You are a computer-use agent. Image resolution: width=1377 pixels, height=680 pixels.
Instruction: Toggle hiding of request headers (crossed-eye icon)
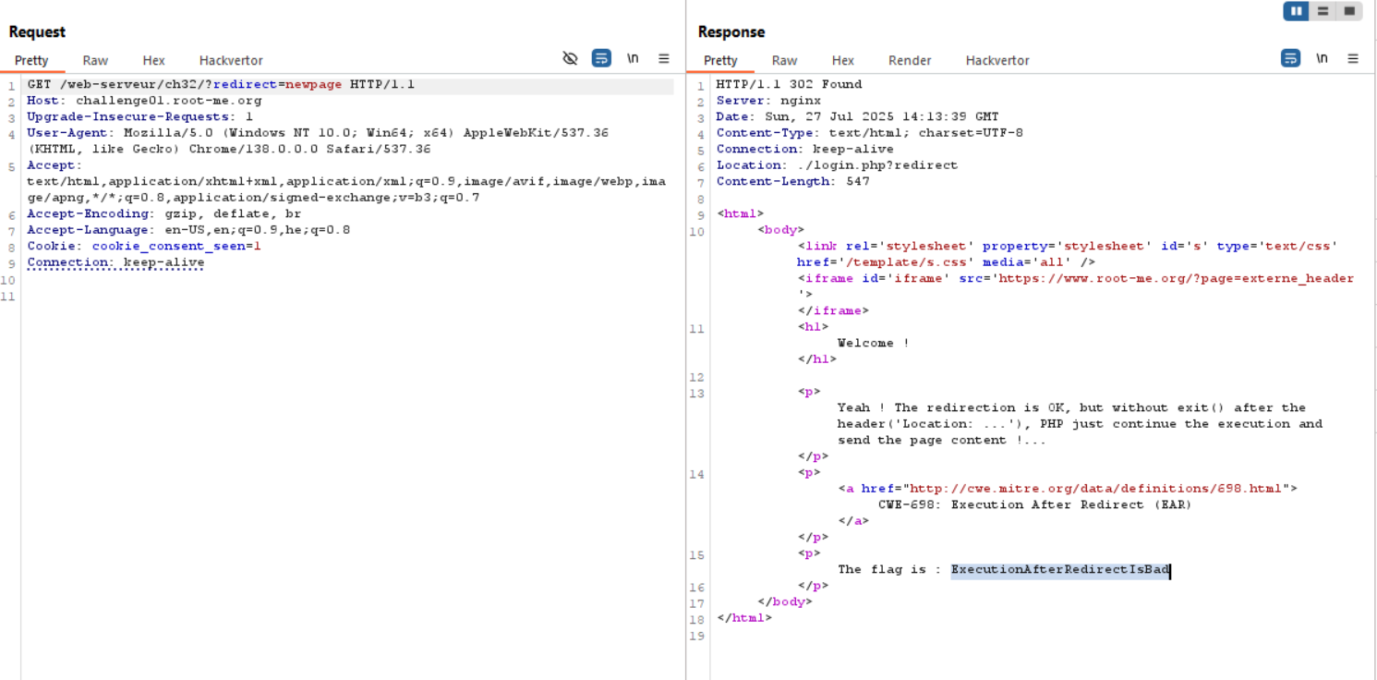[570, 58]
